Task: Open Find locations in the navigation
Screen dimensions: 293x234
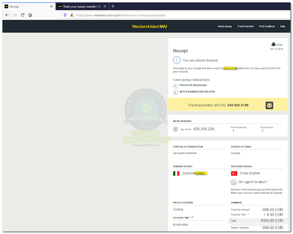Action: [x=266, y=27]
